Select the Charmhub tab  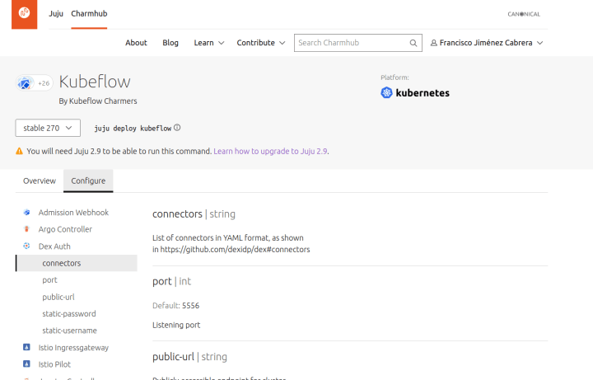tap(89, 14)
